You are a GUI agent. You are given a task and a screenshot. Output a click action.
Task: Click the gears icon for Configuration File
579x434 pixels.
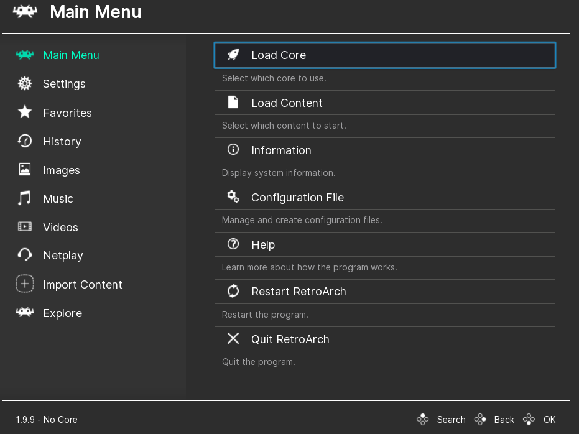[233, 197]
